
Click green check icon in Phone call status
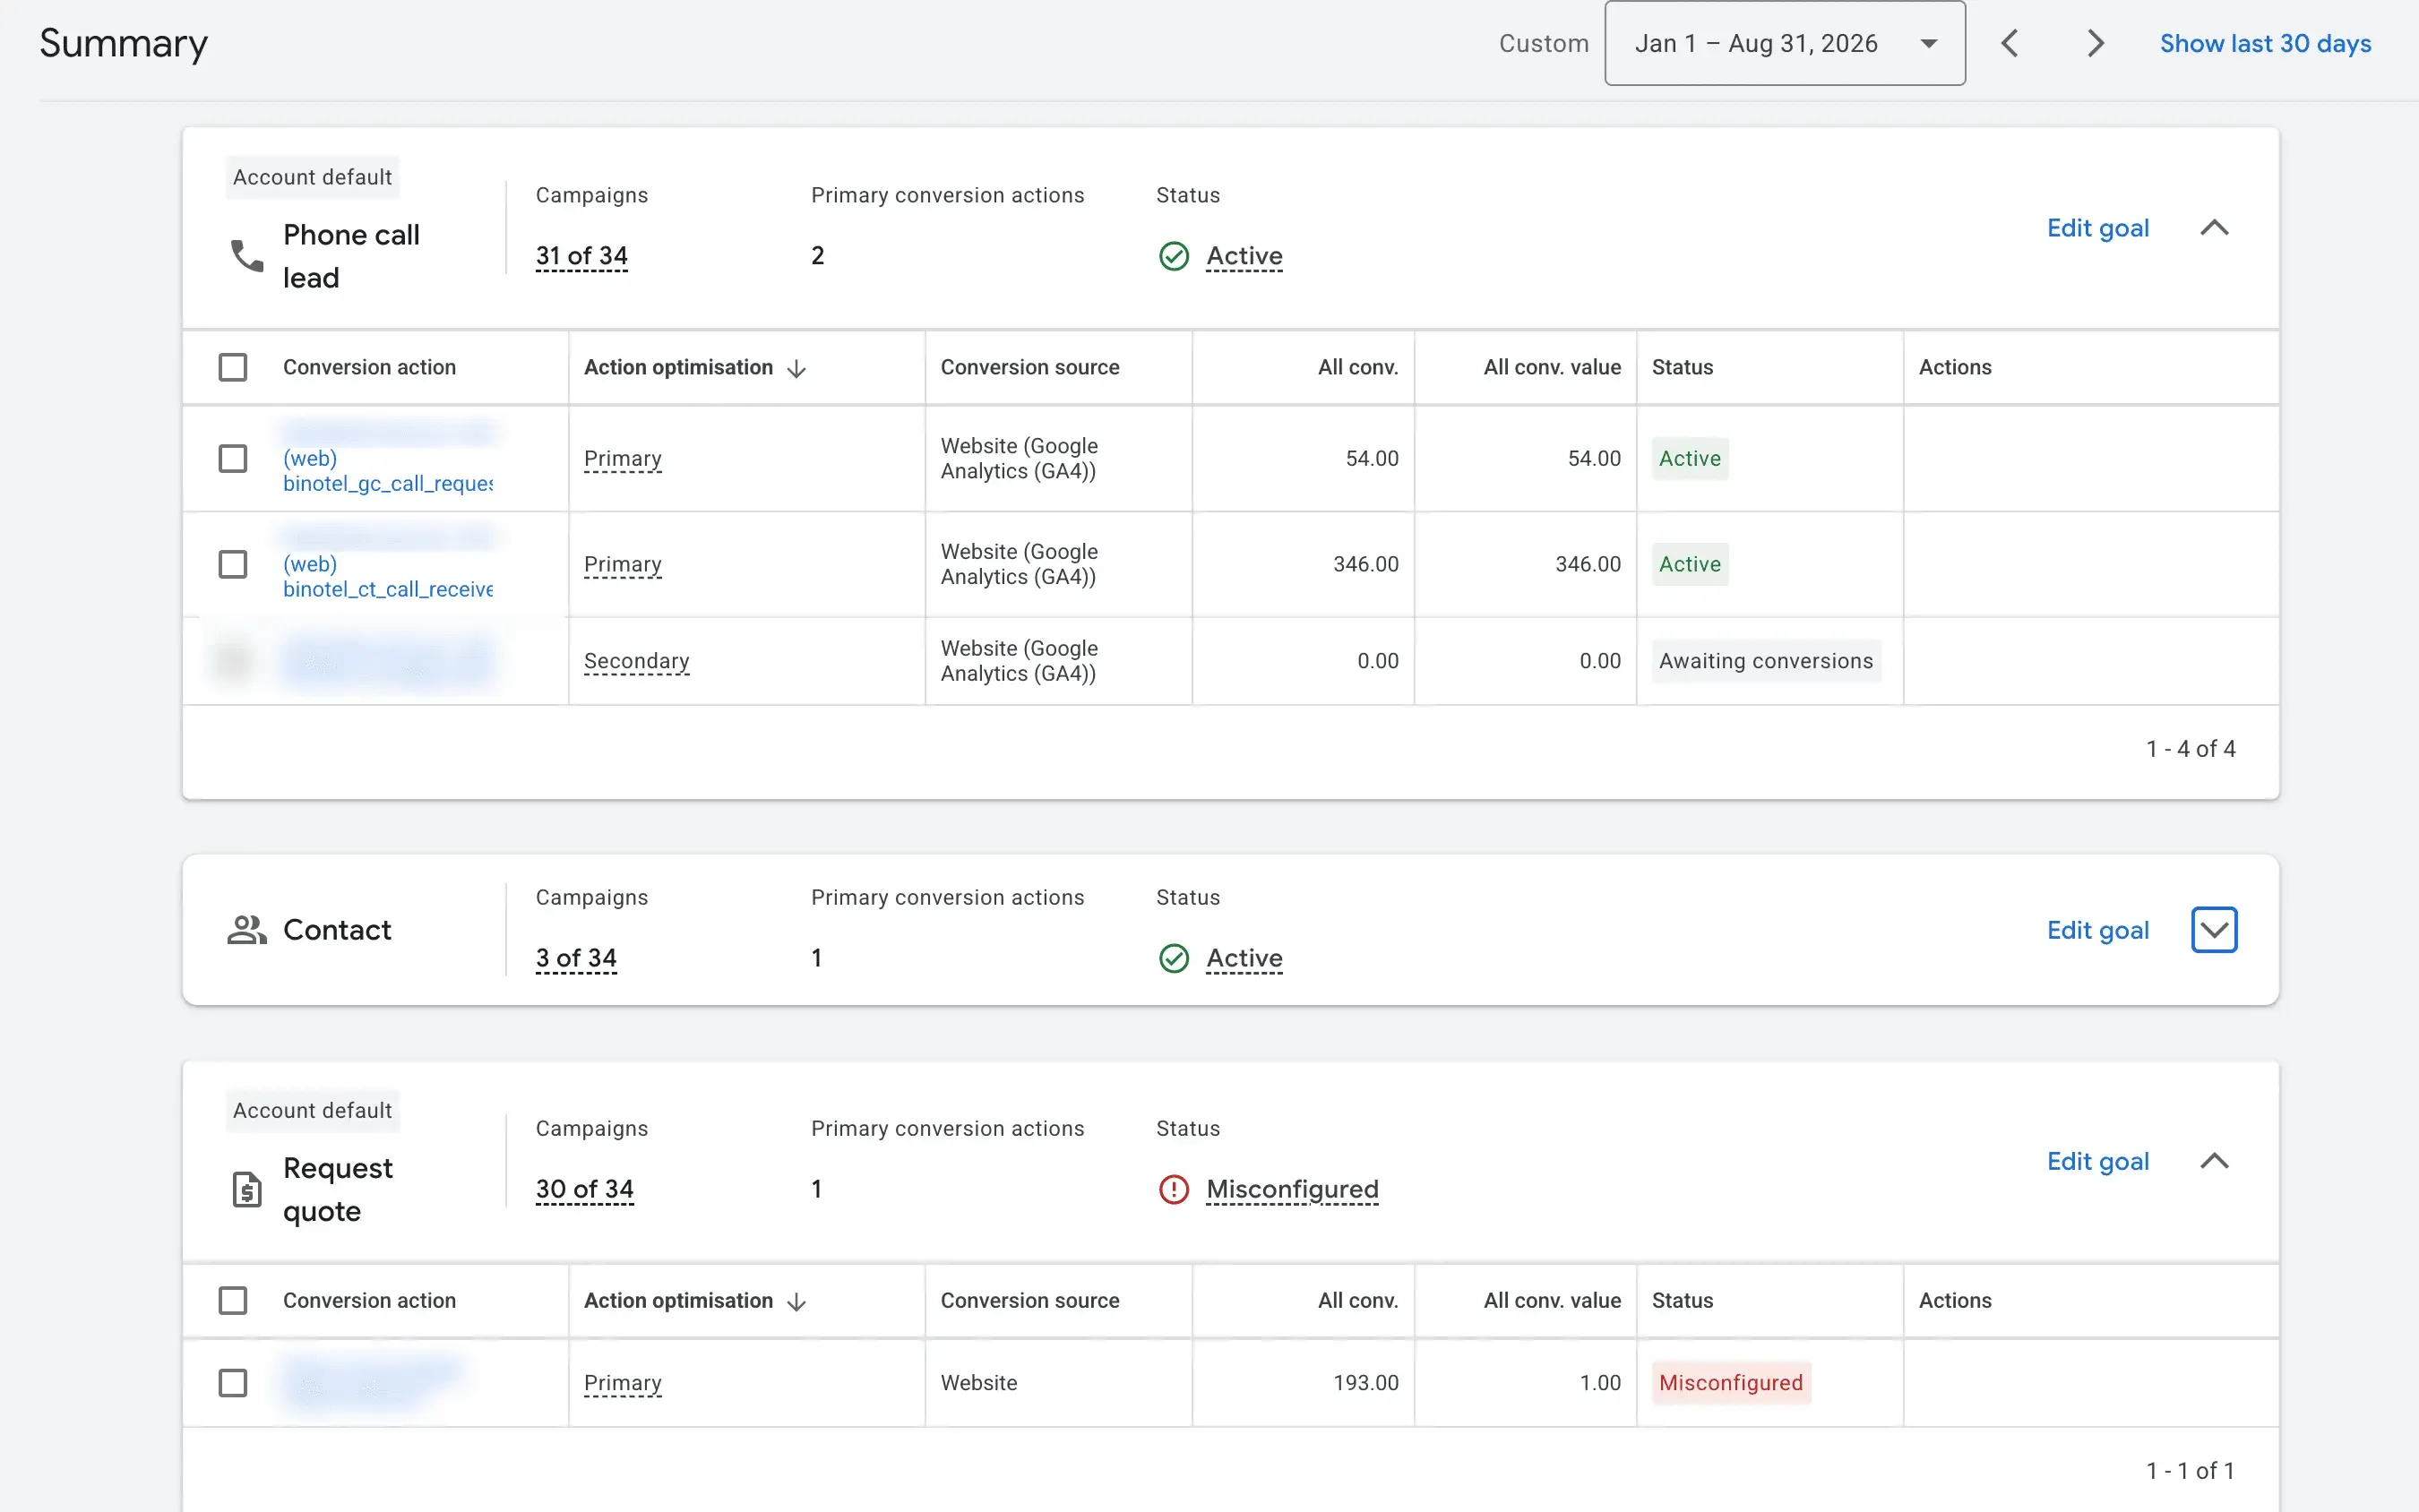pyautogui.click(x=1173, y=257)
